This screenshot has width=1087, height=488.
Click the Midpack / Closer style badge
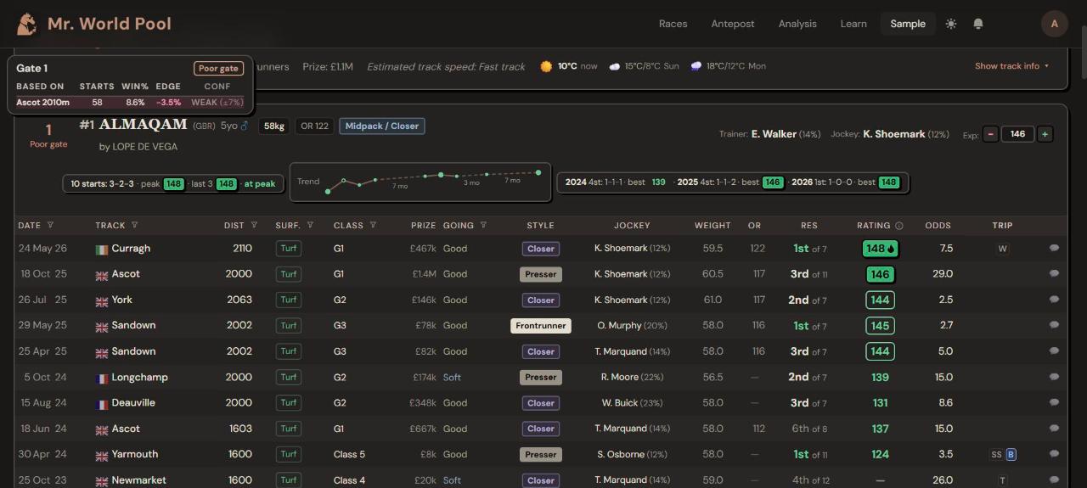(x=382, y=126)
